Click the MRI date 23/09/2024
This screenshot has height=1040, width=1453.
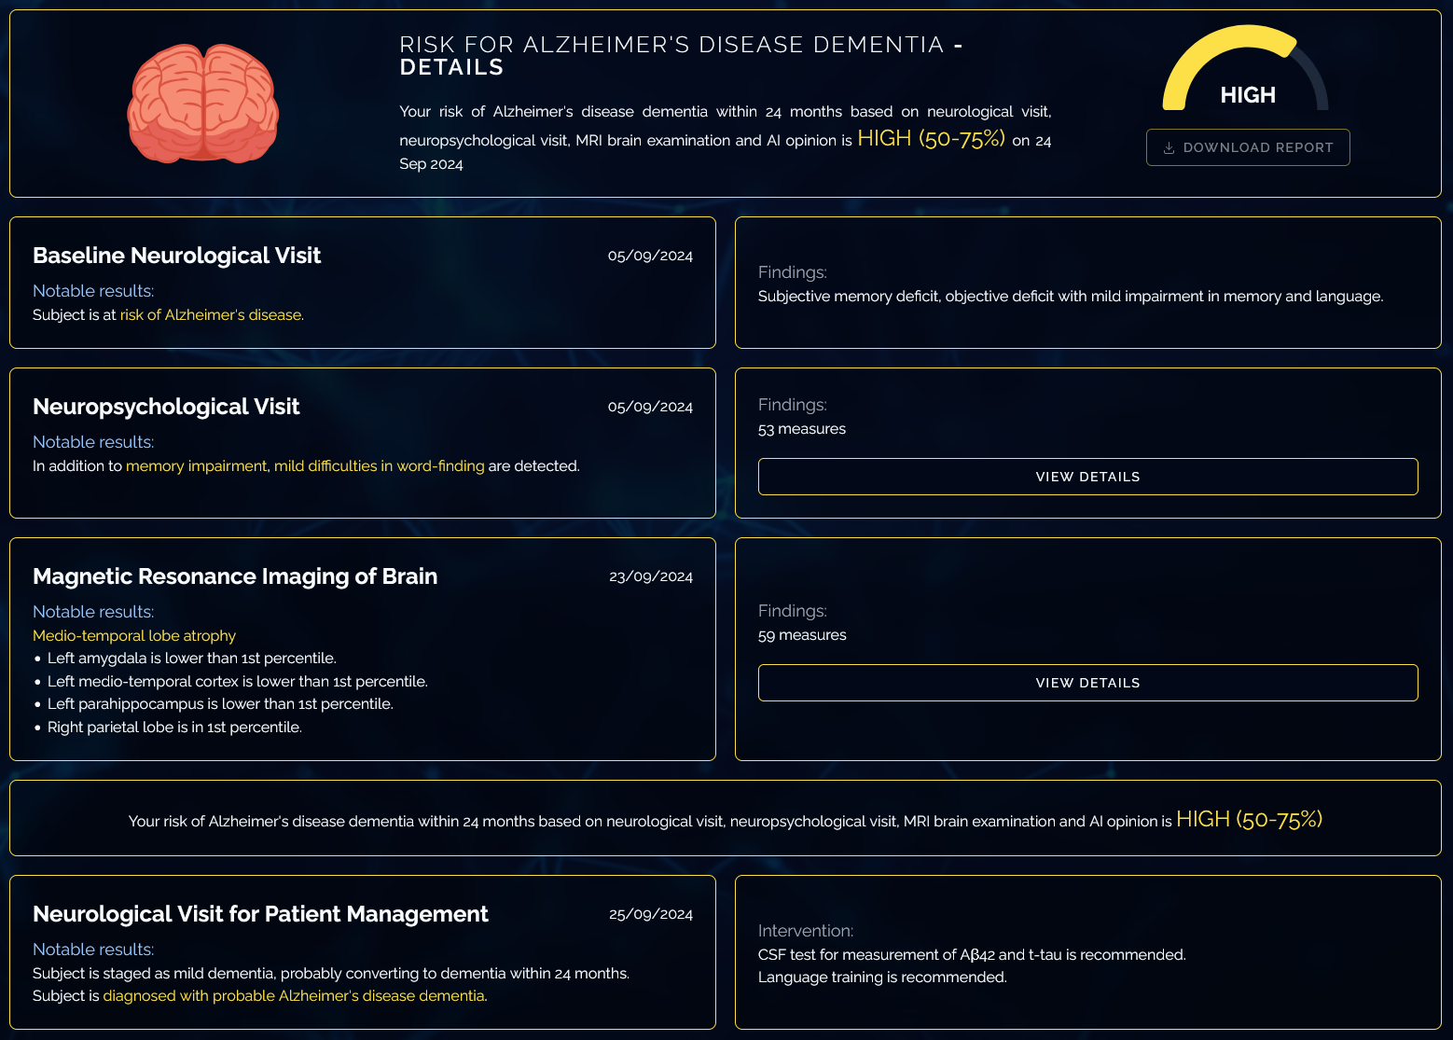coord(650,576)
